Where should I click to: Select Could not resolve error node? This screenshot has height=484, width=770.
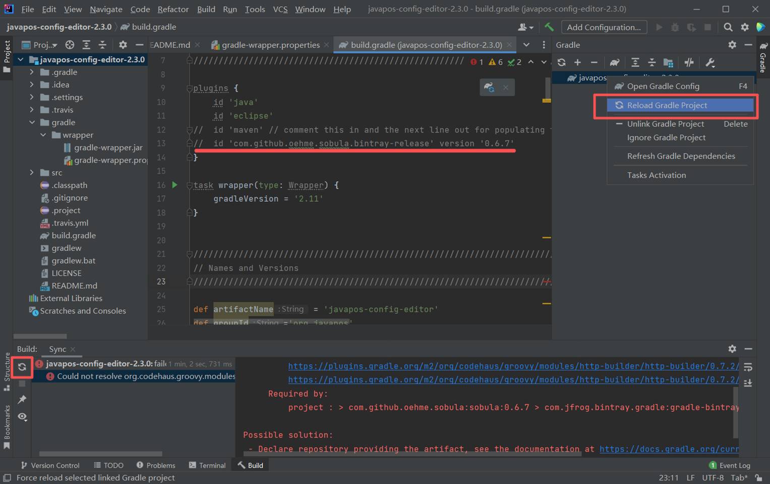[x=140, y=376]
